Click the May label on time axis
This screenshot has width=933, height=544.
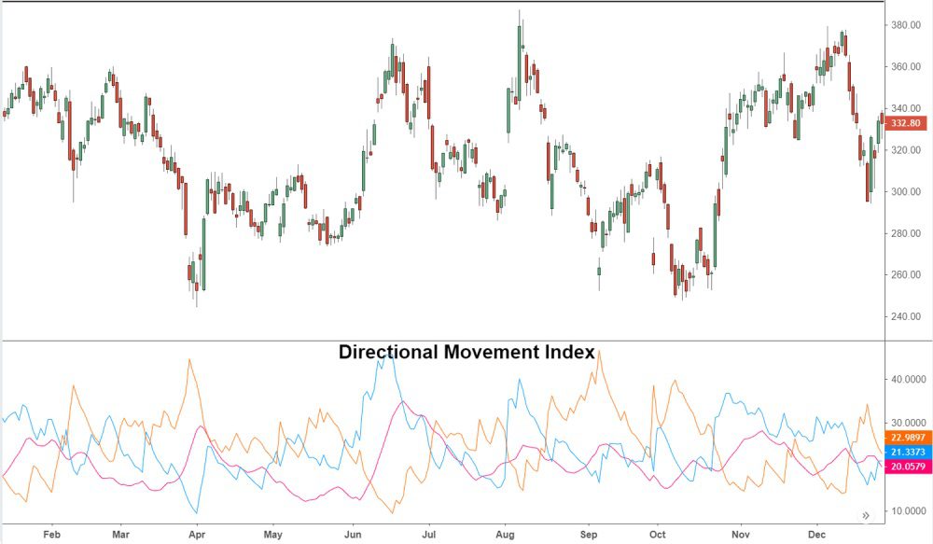(x=272, y=535)
